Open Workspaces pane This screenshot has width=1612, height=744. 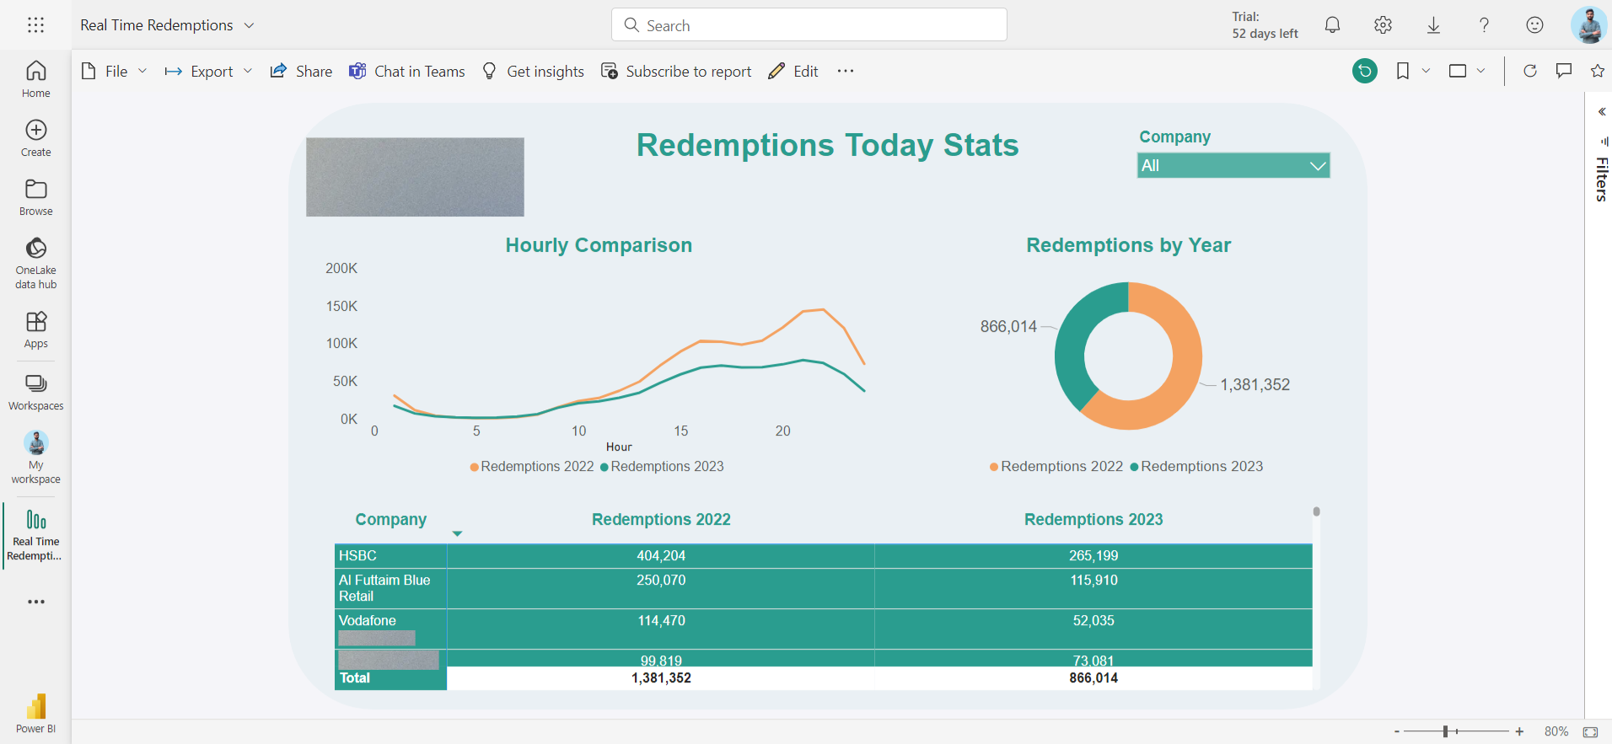[x=35, y=392]
